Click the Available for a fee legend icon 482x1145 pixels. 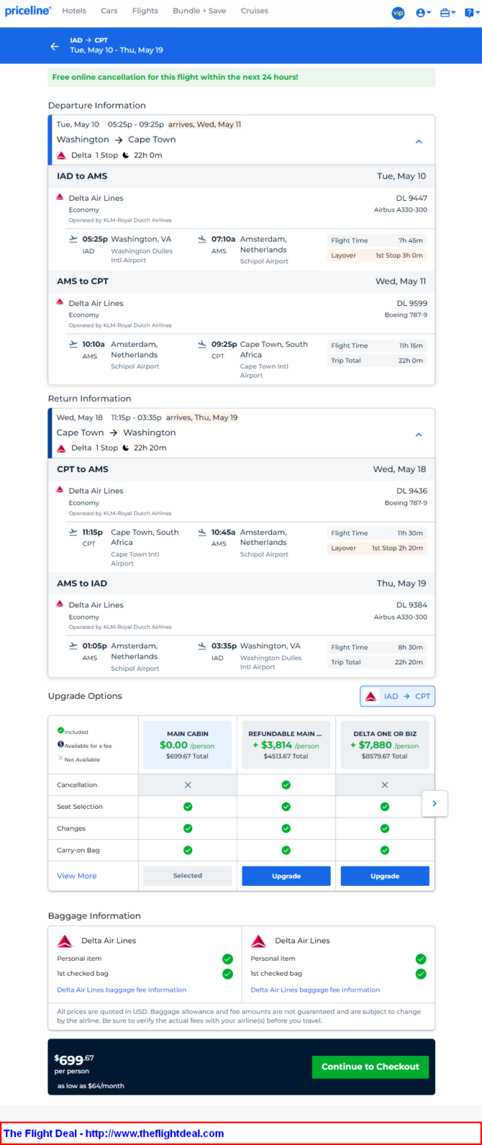(x=60, y=745)
